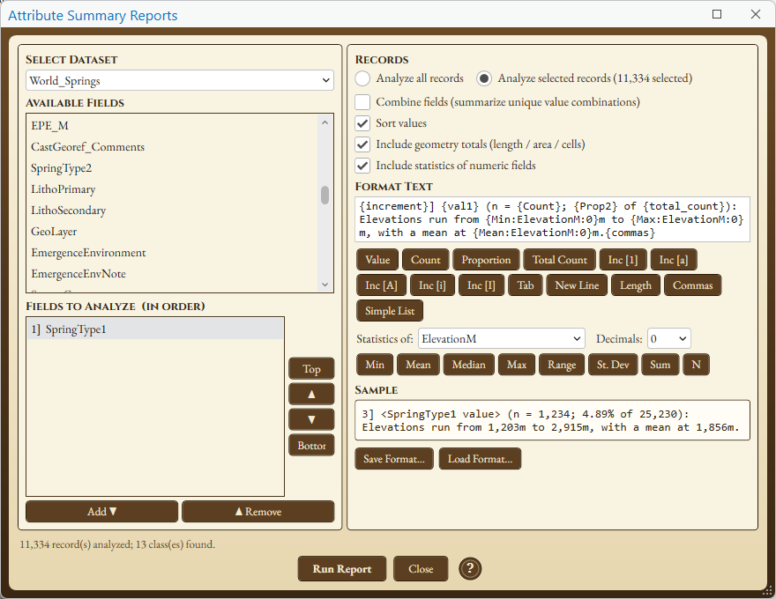This screenshot has width=776, height=599.
Task: Click Save Format button
Action: pos(394,459)
